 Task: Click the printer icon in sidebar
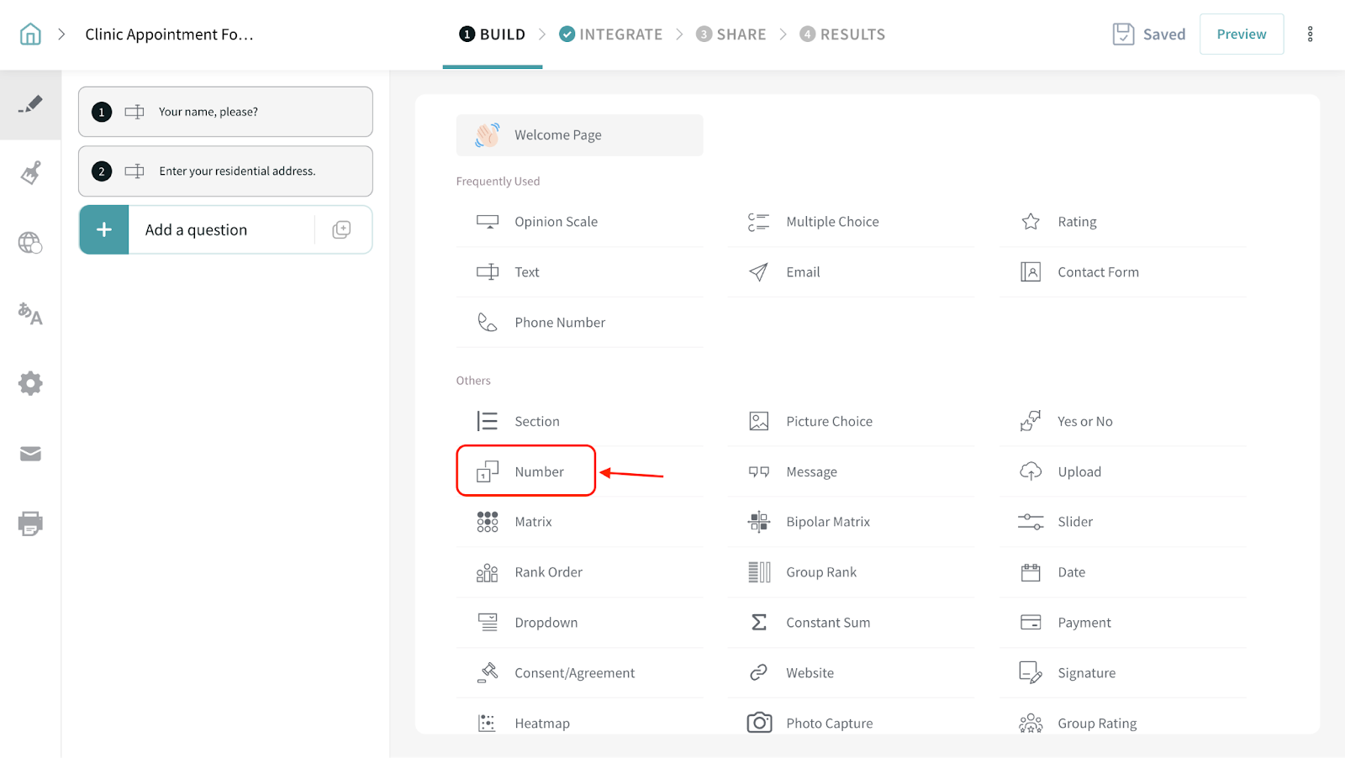30,524
